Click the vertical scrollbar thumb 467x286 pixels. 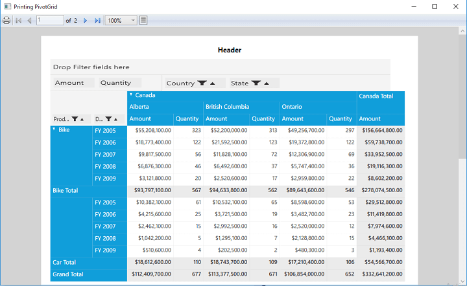[462, 96]
